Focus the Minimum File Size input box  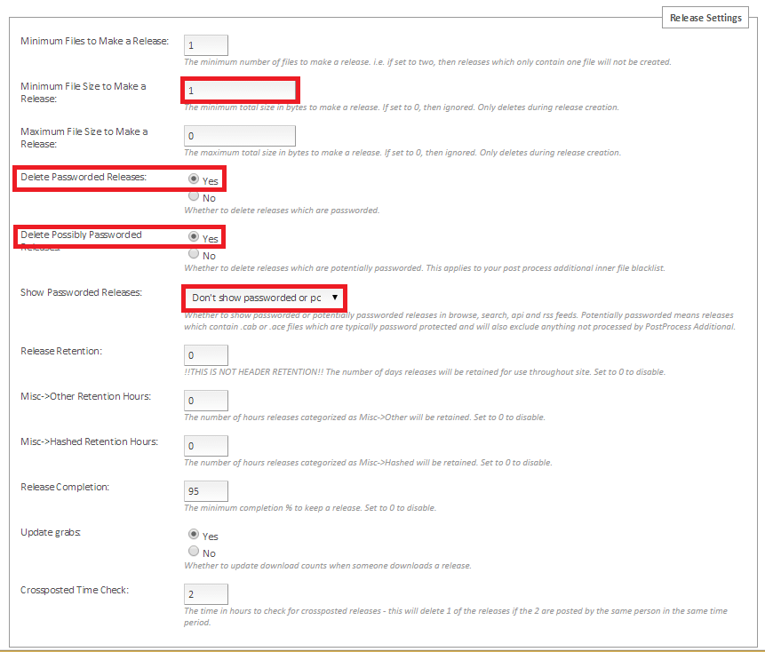click(x=240, y=91)
